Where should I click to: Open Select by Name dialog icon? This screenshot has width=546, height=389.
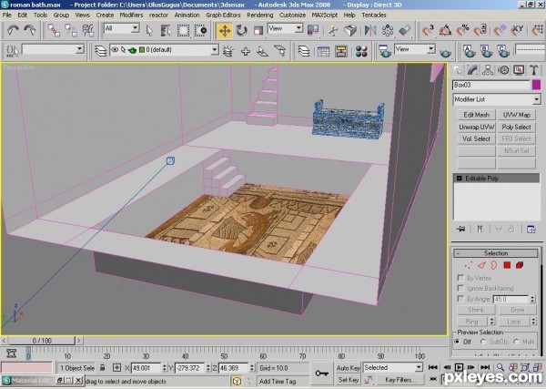point(167,31)
